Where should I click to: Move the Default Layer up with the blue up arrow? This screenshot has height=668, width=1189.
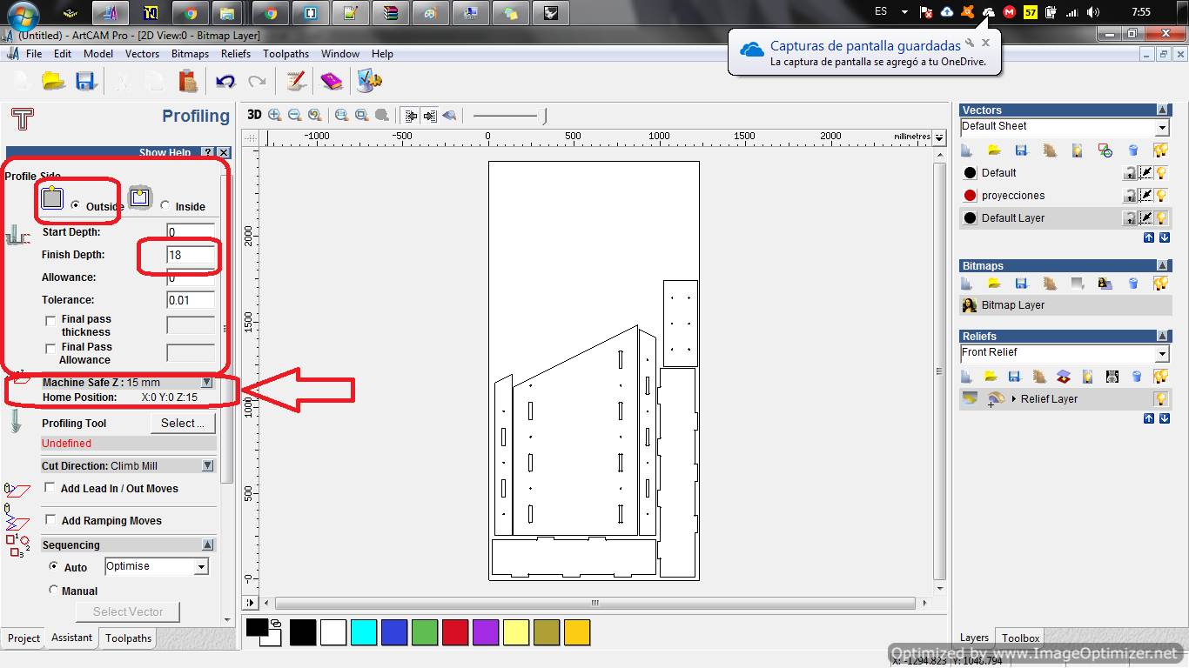tap(1149, 237)
